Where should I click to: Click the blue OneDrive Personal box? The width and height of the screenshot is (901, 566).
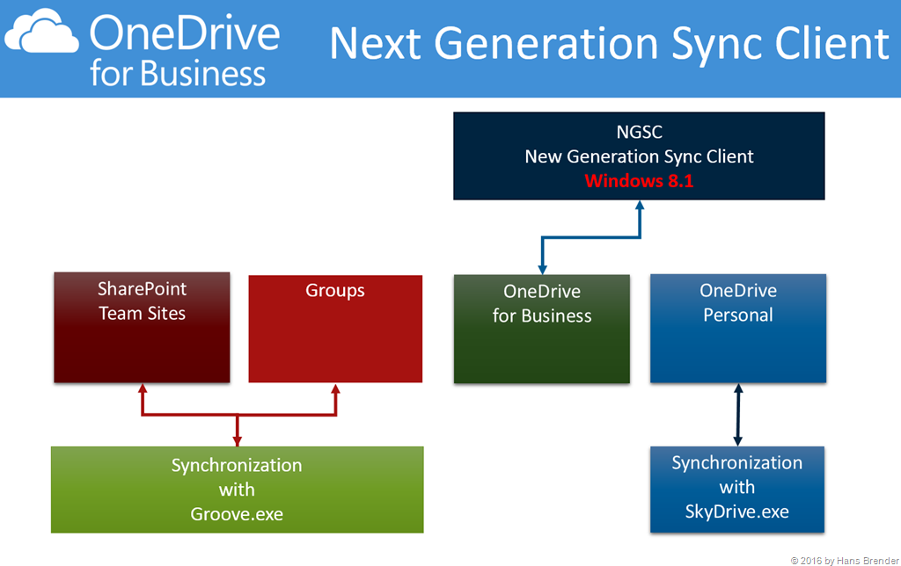[737, 330]
